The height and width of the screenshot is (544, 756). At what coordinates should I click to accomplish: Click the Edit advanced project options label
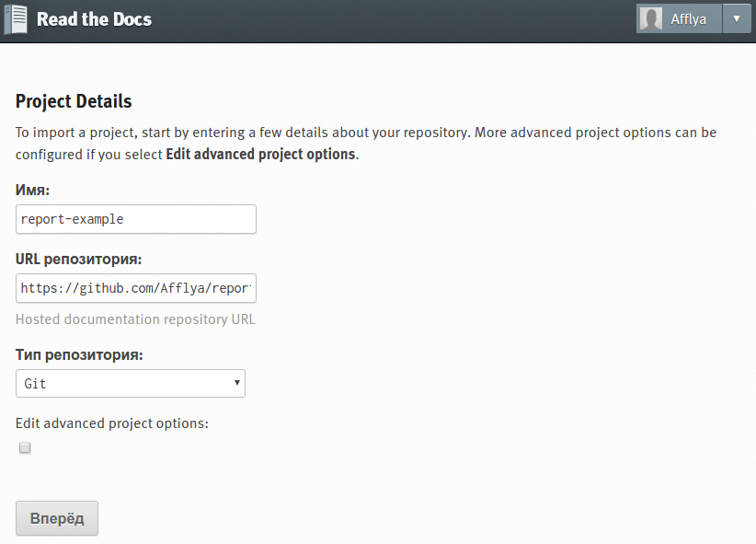(112, 423)
